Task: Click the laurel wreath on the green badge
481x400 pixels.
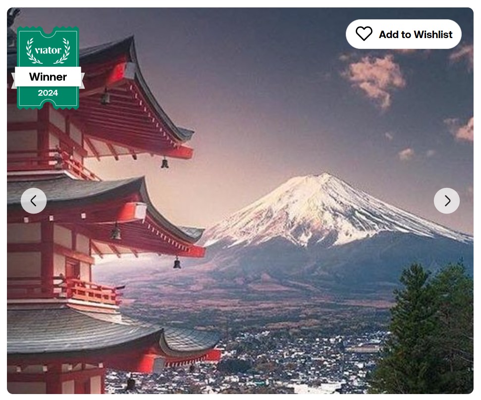Action: [x=48, y=50]
